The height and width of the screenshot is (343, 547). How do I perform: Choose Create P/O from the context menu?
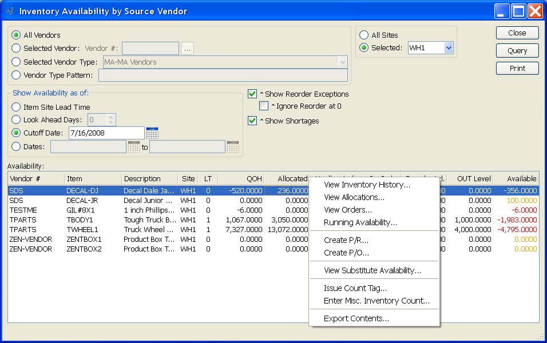(x=346, y=253)
